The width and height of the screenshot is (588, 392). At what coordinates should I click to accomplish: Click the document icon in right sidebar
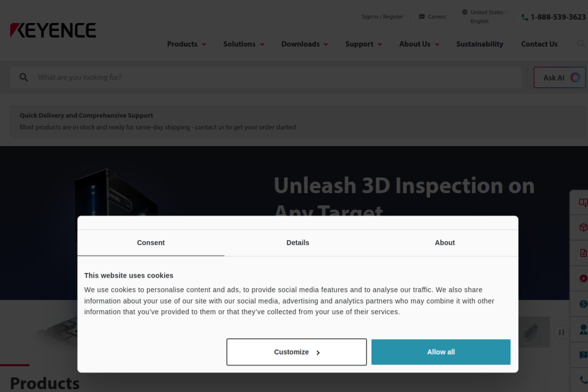[x=582, y=253]
